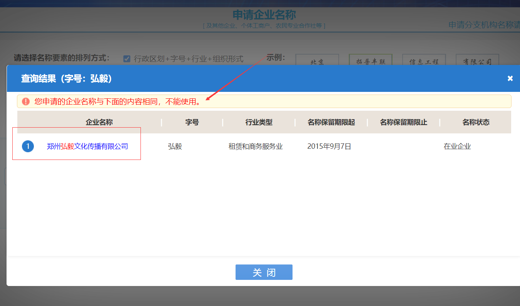The width and height of the screenshot is (520, 306).
Task: Uncheck the 行政区划+字号+行业+组织形式 checkbox
Action: tap(127, 58)
